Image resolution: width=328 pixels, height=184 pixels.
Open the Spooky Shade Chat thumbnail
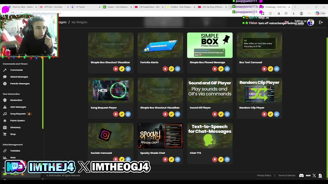(160, 136)
